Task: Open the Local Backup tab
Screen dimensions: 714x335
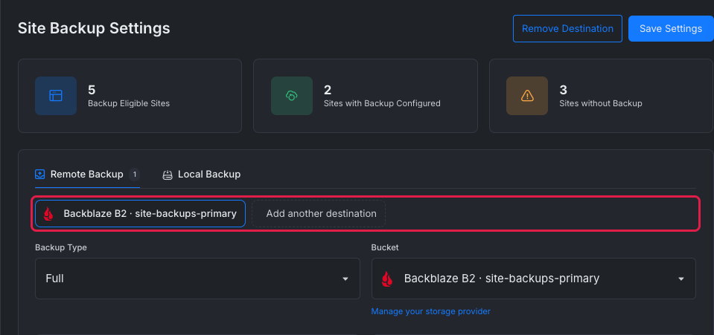Action: [x=202, y=175]
